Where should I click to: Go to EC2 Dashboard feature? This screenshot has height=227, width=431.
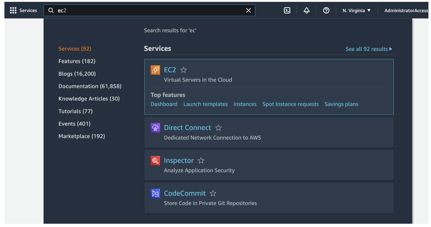pos(164,104)
